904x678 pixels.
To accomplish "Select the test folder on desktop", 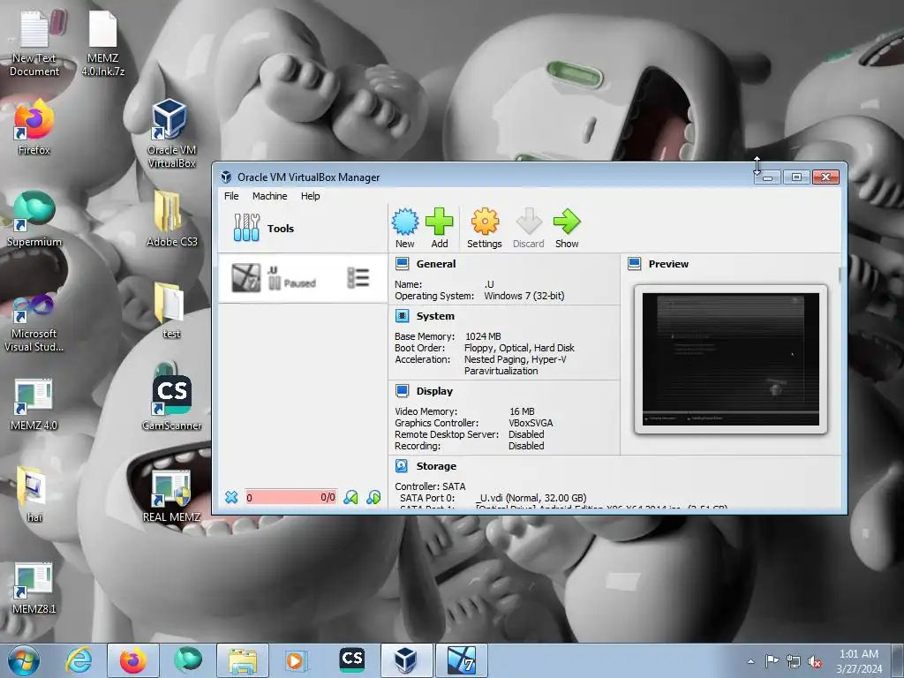I will 171,312.
